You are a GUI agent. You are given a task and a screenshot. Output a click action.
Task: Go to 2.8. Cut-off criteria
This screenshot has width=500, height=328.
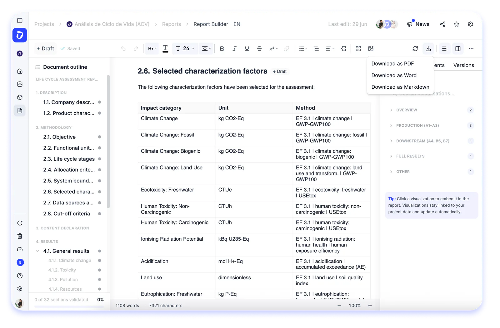click(x=67, y=214)
